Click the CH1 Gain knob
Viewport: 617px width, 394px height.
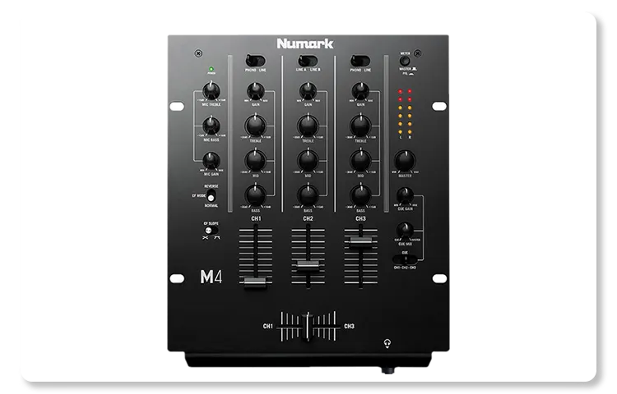pyautogui.click(x=256, y=91)
